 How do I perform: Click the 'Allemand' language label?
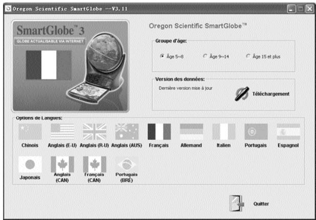tap(191, 145)
